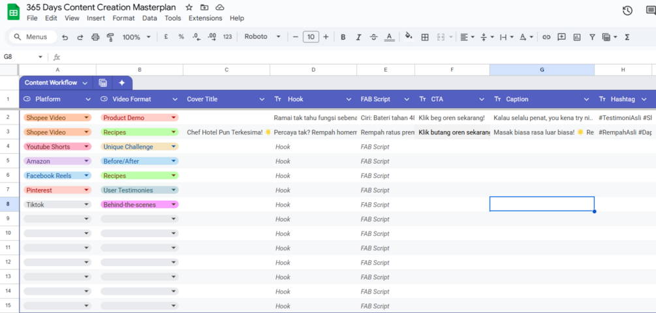
Task: Check cloud save status icon
Action: point(219,8)
